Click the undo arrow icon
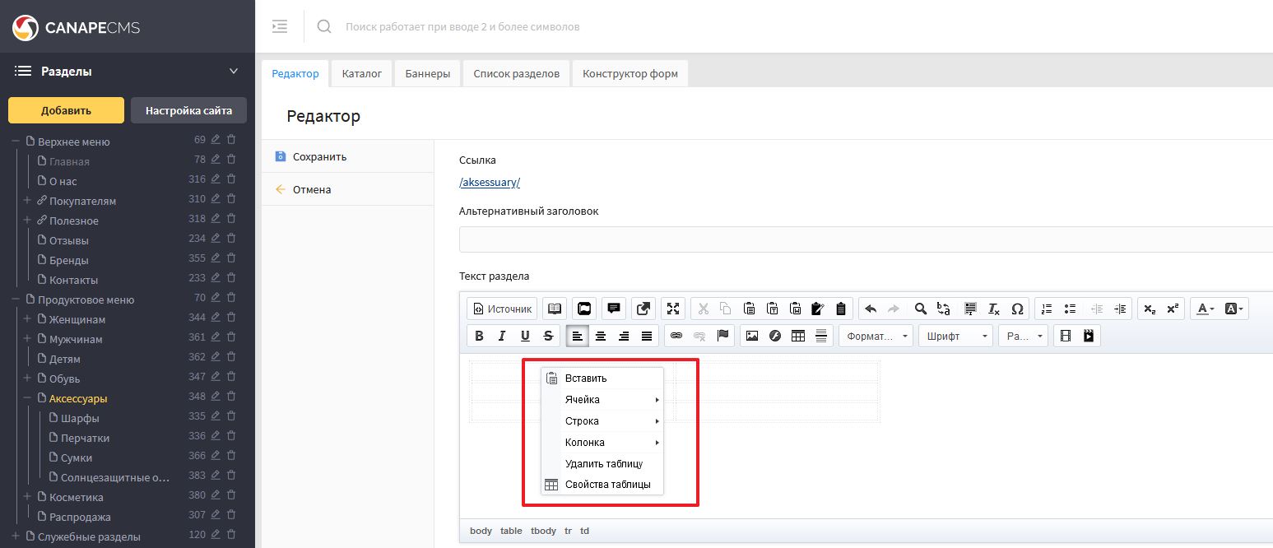Viewport: 1273px width, 548px height. (x=871, y=309)
